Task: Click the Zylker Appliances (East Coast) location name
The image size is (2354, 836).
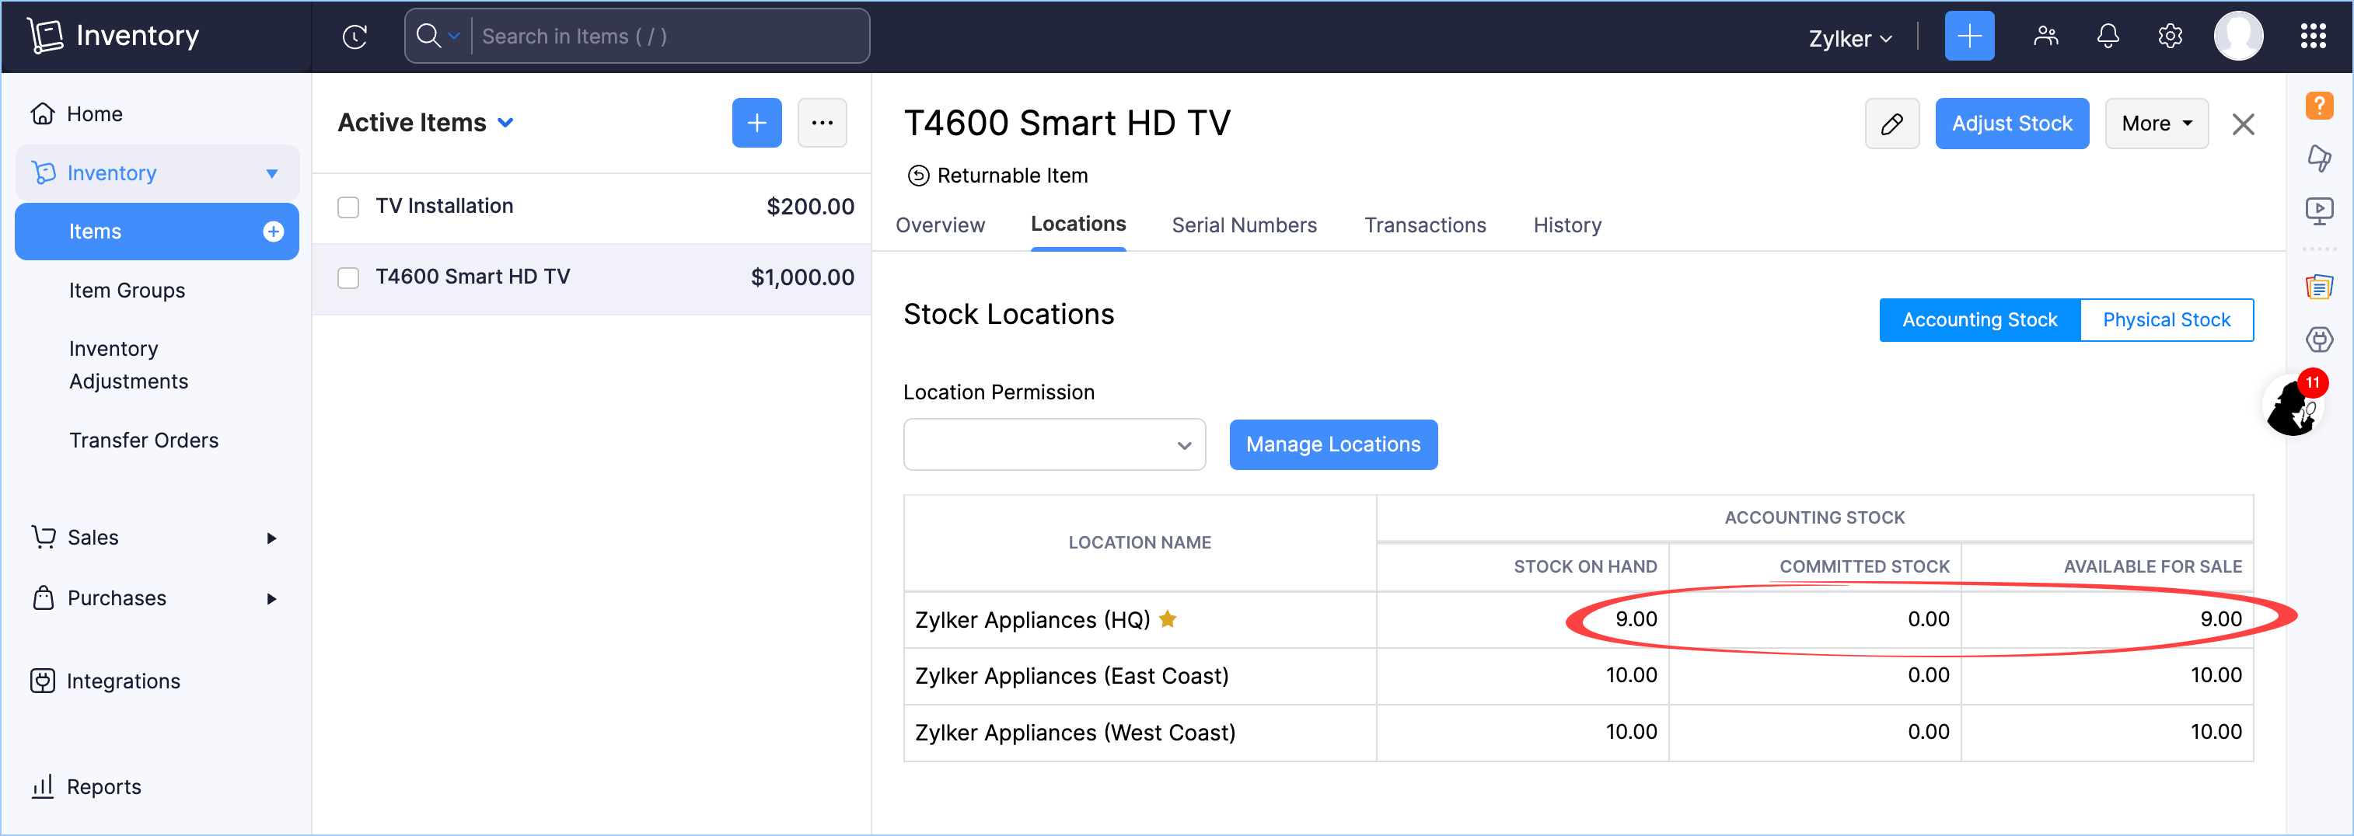Action: click(1071, 676)
